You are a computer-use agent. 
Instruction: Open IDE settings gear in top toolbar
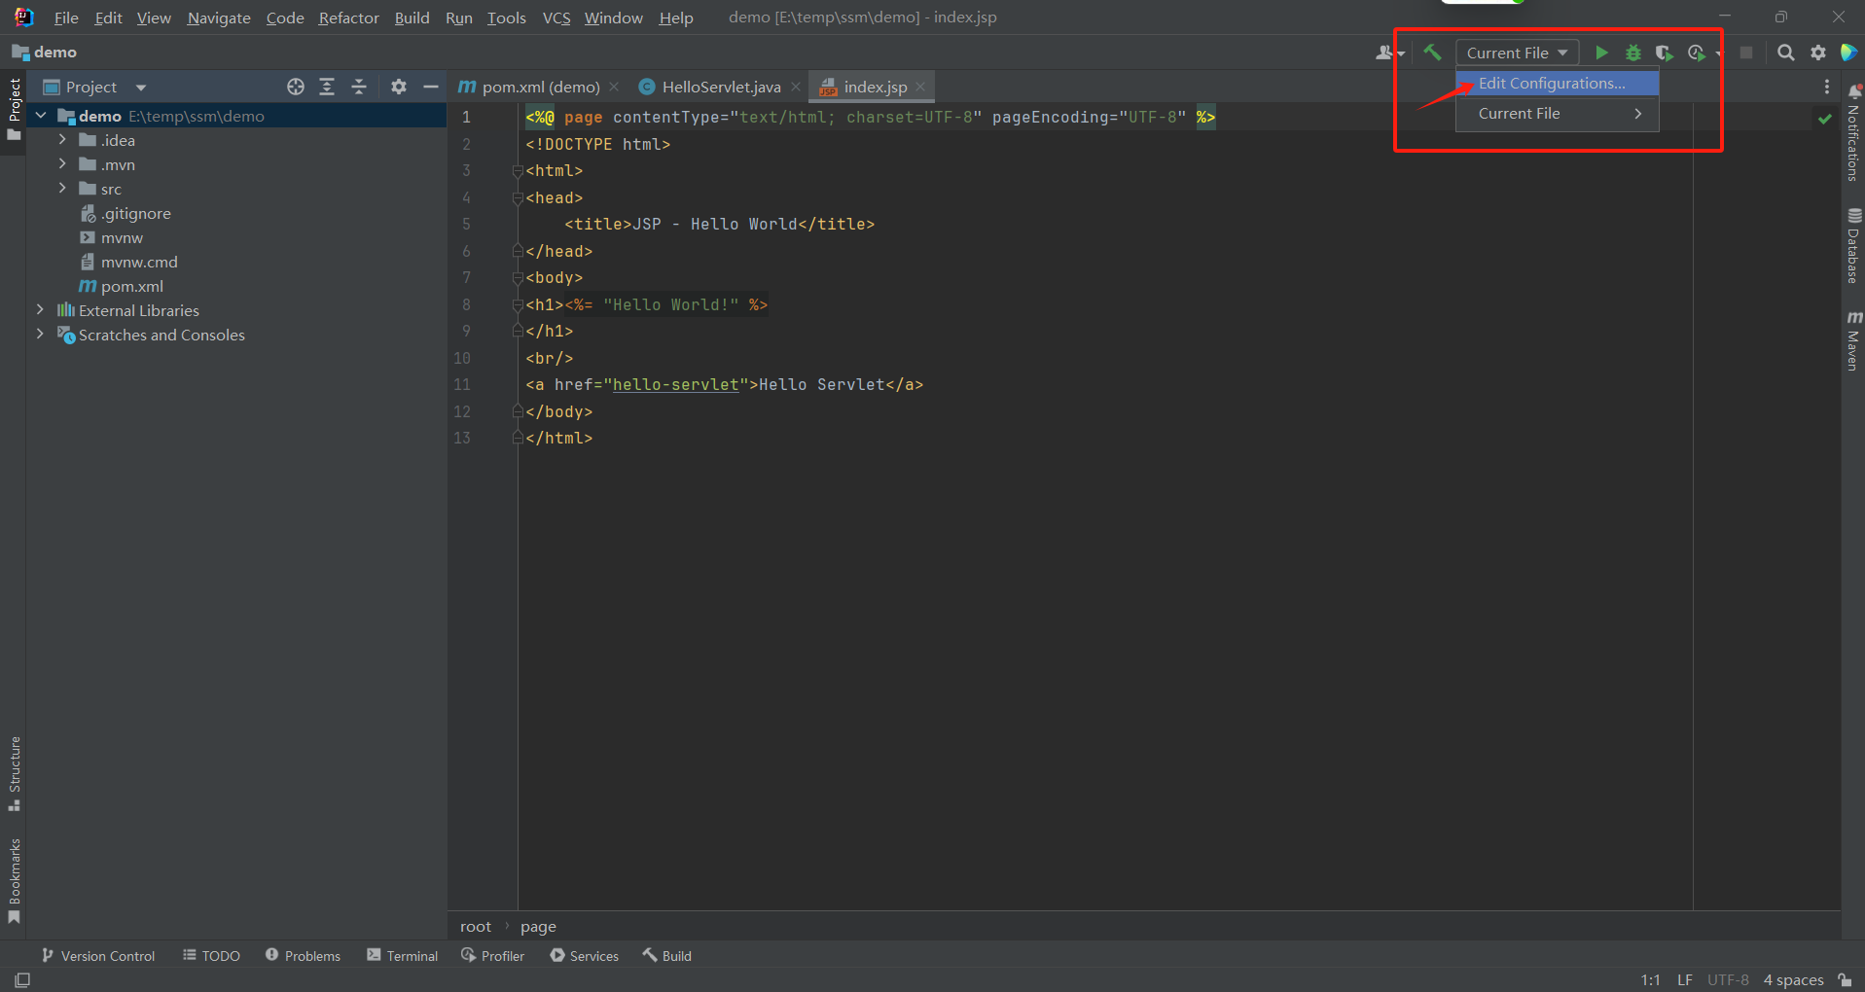(1818, 53)
